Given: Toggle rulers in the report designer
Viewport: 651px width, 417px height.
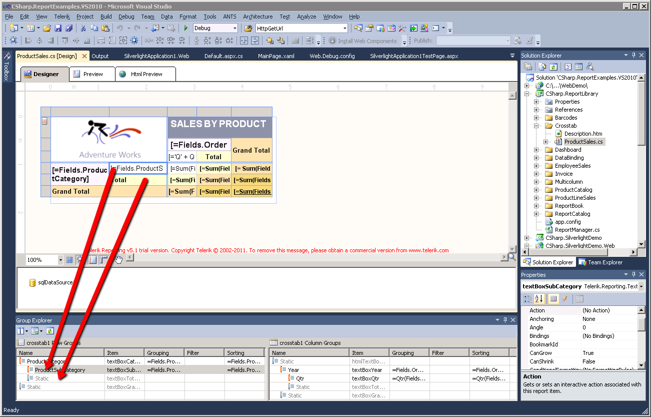Looking at the screenshot, I should point(104,259).
